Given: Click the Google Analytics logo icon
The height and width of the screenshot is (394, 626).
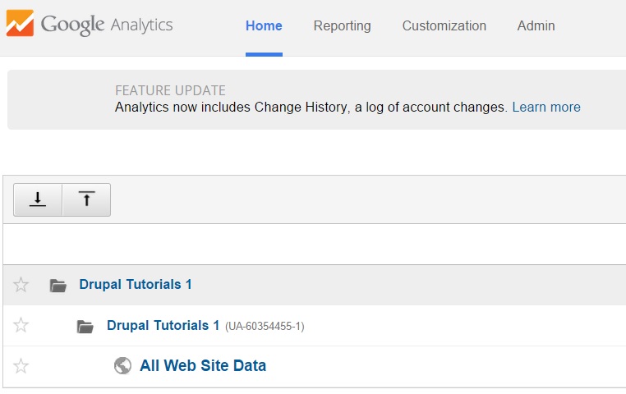Looking at the screenshot, I should click(20, 23).
